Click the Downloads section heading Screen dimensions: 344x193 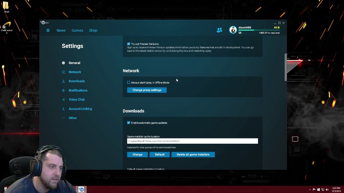point(133,111)
